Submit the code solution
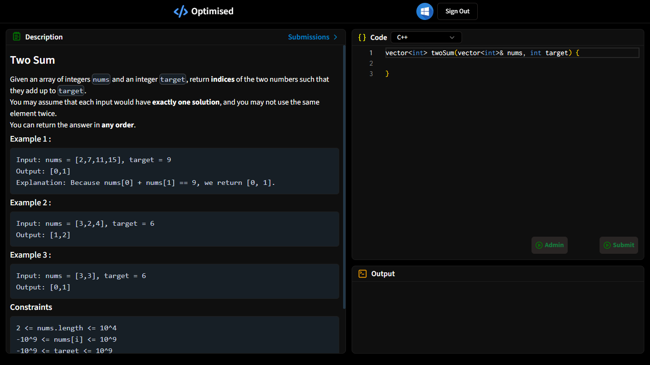Image resolution: width=650 pixels, height=365 pixels. 619,245
